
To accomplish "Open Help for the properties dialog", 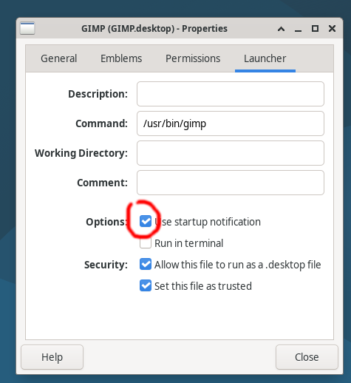I will 52,357.
